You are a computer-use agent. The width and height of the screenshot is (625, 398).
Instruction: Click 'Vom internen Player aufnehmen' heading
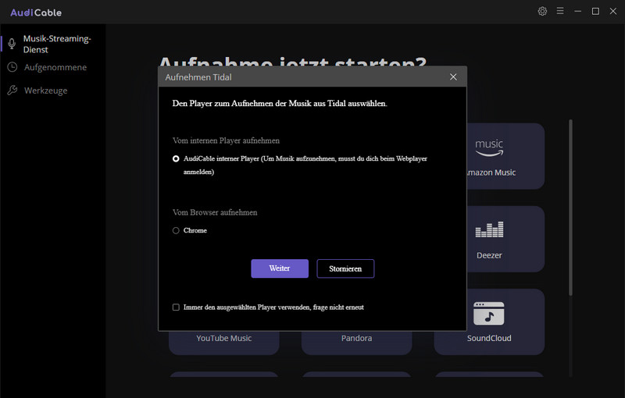tap(226, 140)
